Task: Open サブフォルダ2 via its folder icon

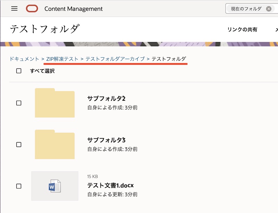Action: pos(54,103)
